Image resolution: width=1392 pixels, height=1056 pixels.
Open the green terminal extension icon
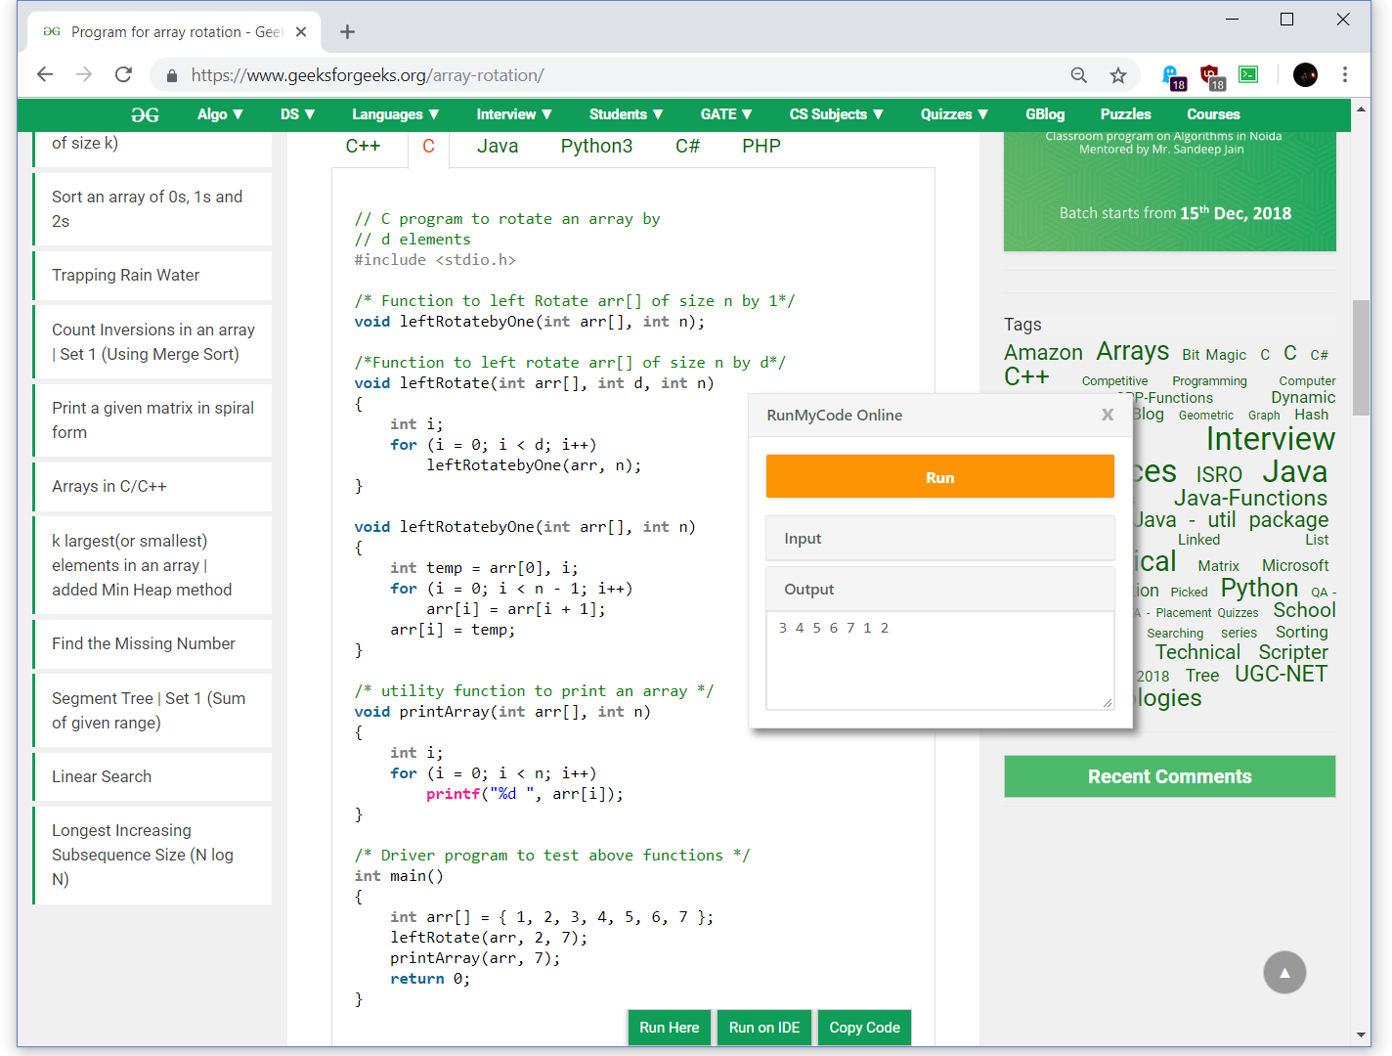[1248, 74]
